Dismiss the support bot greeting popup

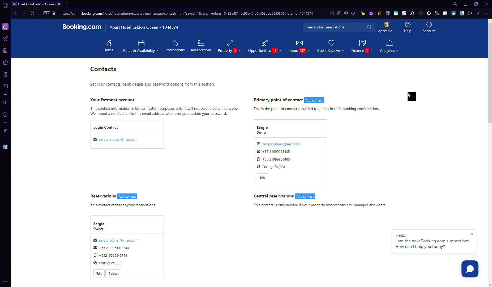(472, 234)
